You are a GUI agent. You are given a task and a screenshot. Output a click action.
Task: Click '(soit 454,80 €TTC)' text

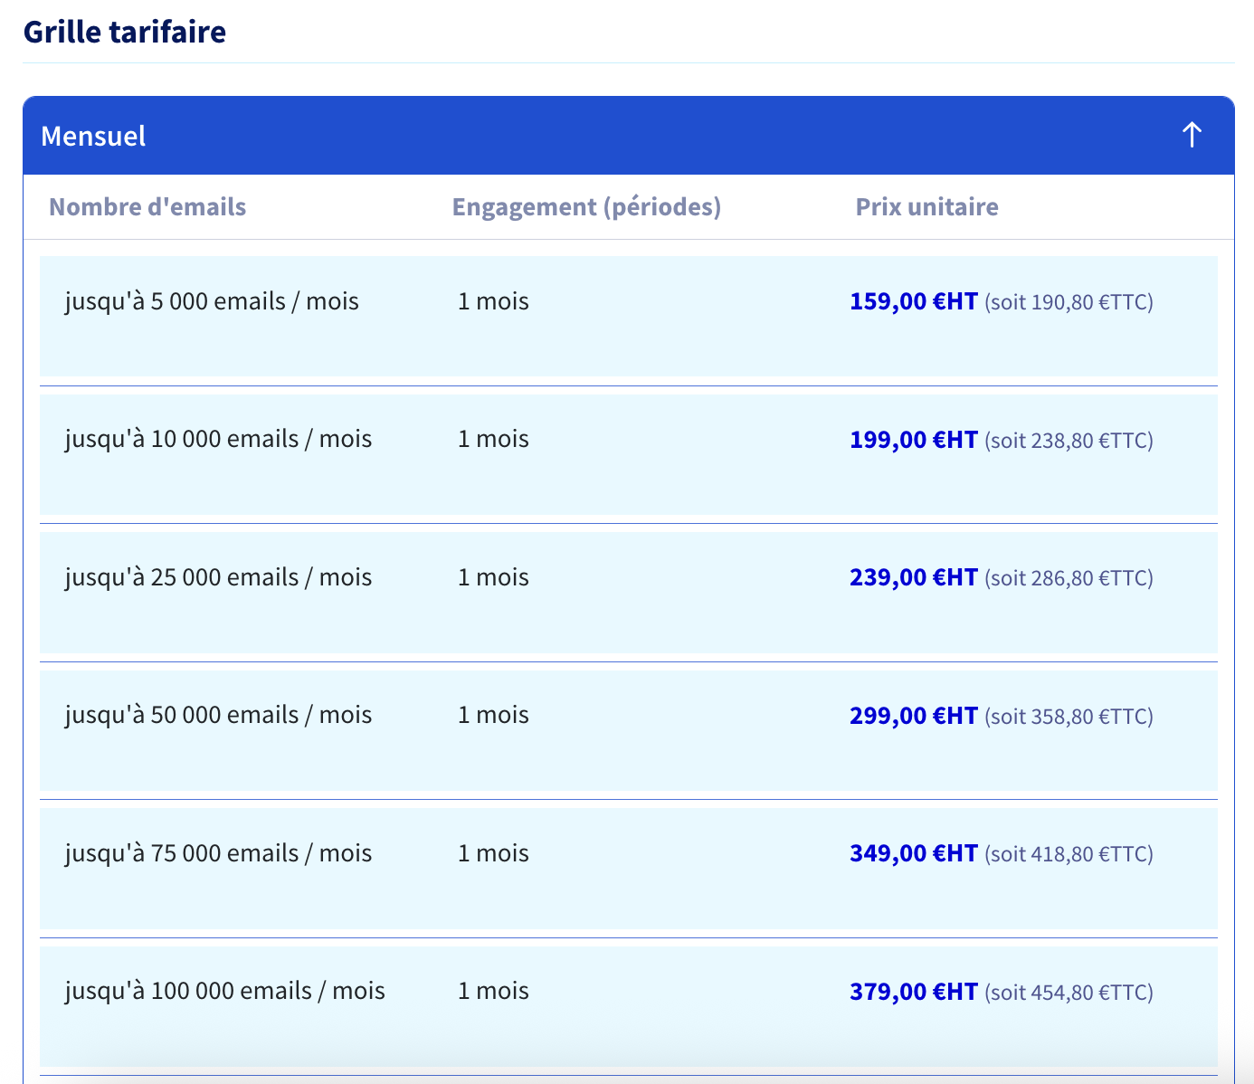[1069, 993]
